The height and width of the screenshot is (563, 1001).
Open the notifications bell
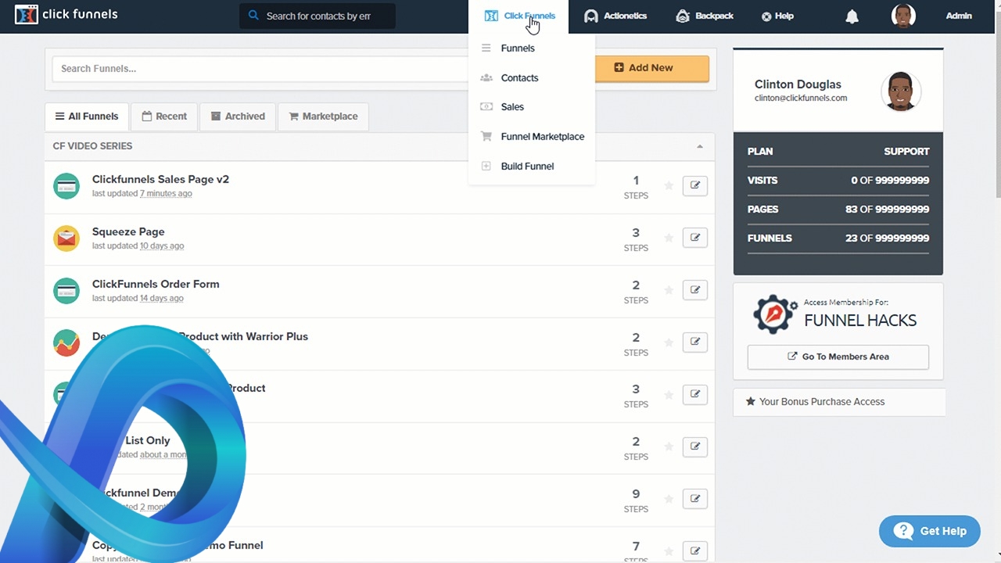point(852,16)
